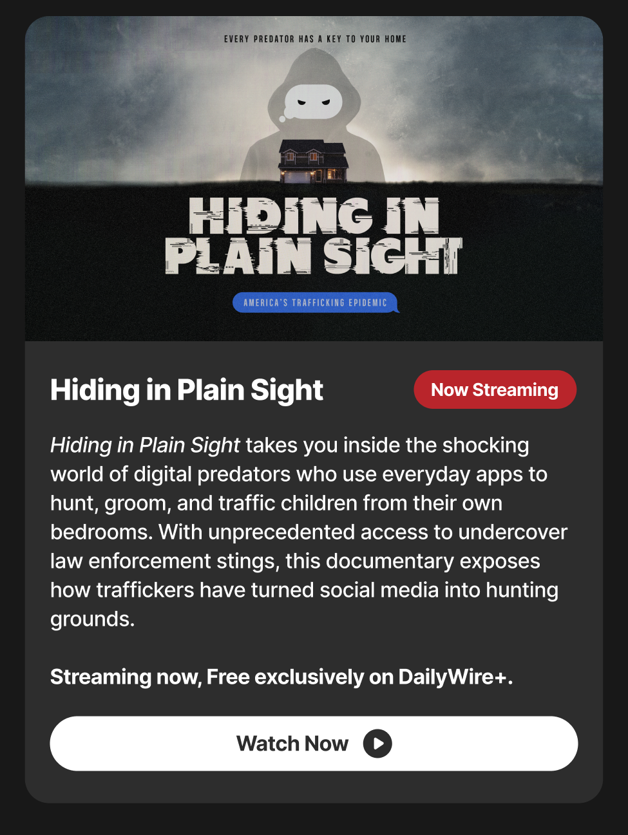Select the documentary poster thumbnail
This screenshot has width=628, height=835.
pyautogui.click(x=314, y=178)
